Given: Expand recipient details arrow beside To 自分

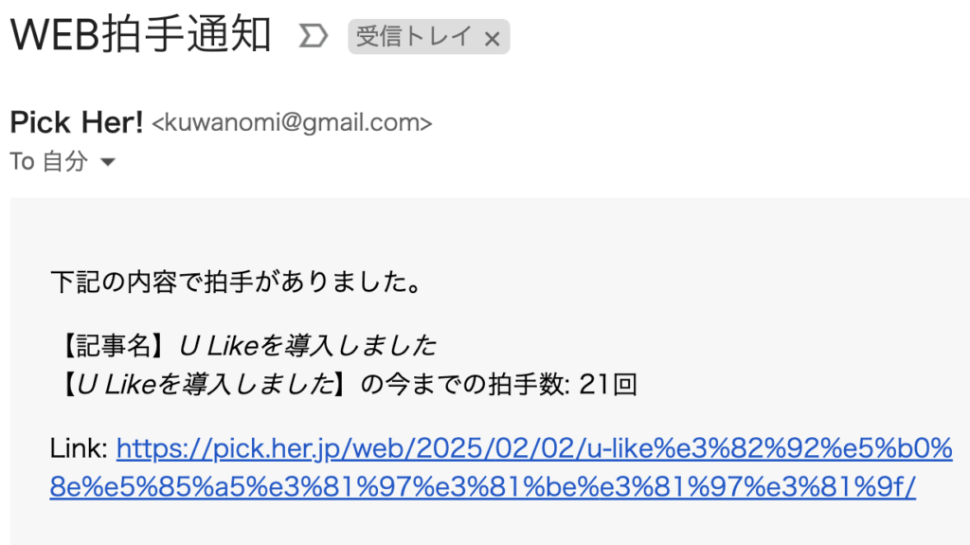Looking at the screenshot, I should [108, 162].
